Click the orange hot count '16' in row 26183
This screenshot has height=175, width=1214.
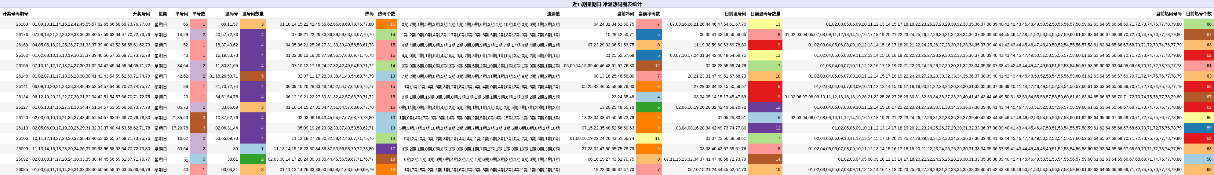pos(386,24)
